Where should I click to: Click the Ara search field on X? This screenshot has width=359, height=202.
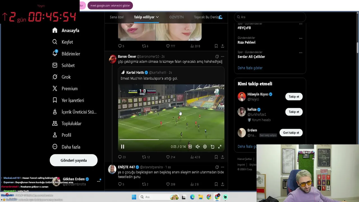click(270, 17)
